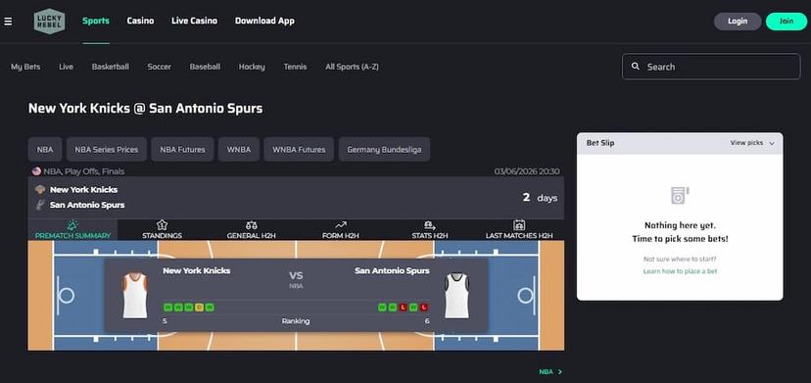Open the Sports tab

96,22
